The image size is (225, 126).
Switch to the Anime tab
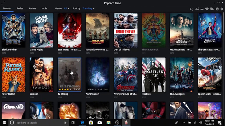[x=32, y=8]
